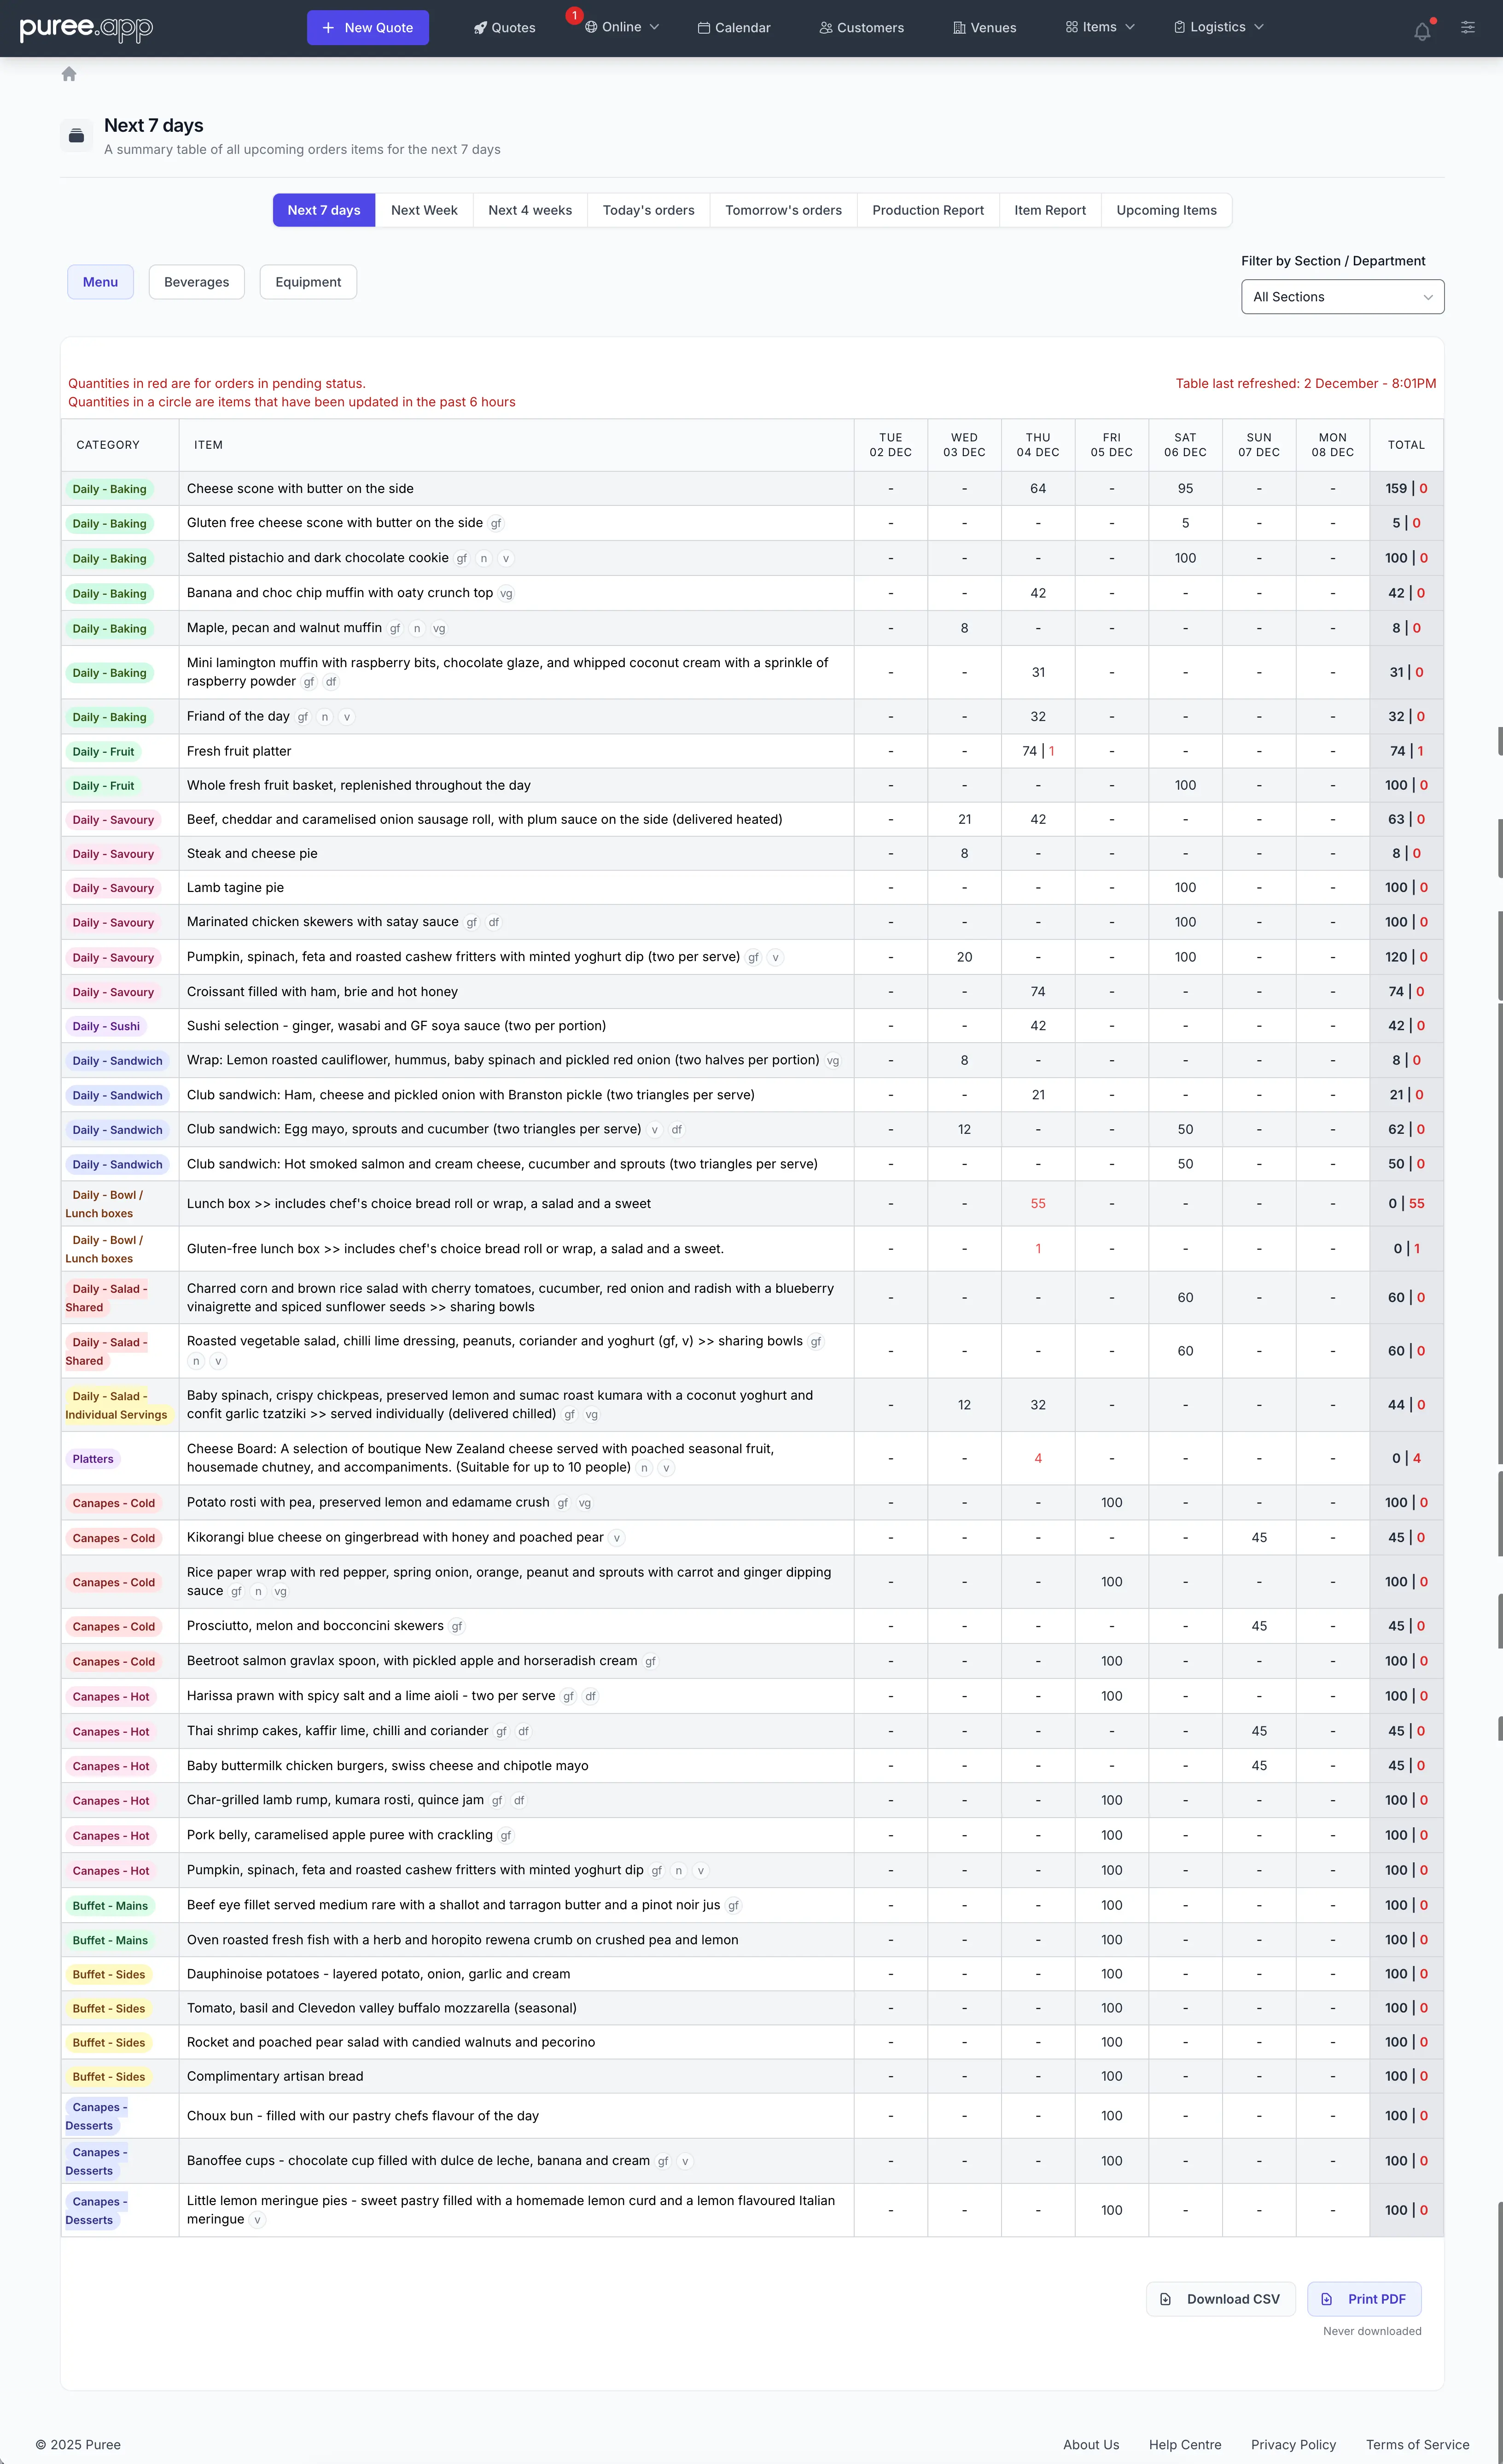Switch to the Production Report tab
The height and width of the screenshot is (2464, 1503).
927,210
